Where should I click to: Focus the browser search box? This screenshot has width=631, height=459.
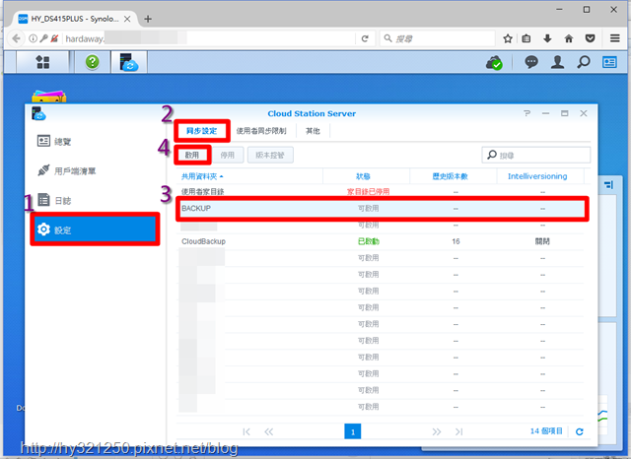[438, 38]
